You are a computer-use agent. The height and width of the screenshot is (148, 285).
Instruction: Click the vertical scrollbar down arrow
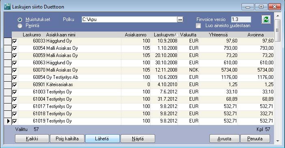click(x=278, y=141)
